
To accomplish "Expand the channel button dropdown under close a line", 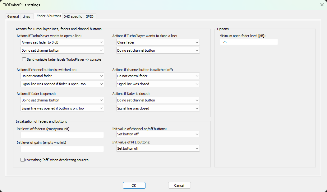I will [x=158, y=50].
